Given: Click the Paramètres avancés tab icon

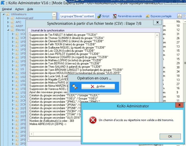Looking at the screenshot, I should (x=114, y=16).
